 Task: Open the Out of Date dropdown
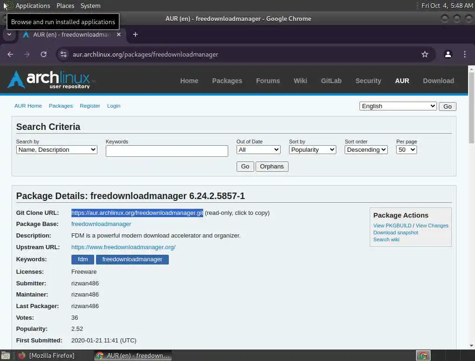tap(258, 150)
